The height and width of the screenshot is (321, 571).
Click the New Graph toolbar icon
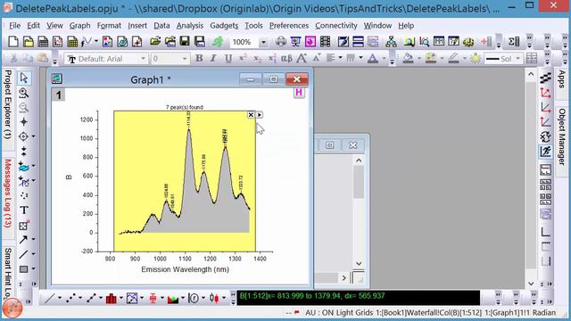[x=57, y=42]
